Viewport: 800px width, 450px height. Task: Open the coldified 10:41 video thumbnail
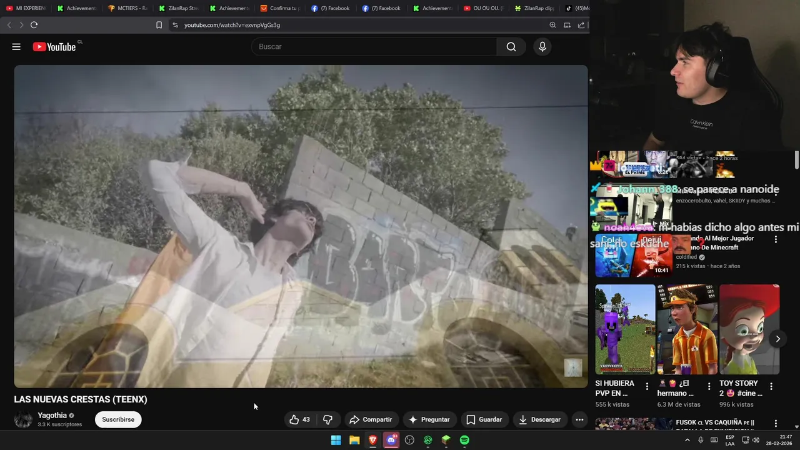[633, 256]
